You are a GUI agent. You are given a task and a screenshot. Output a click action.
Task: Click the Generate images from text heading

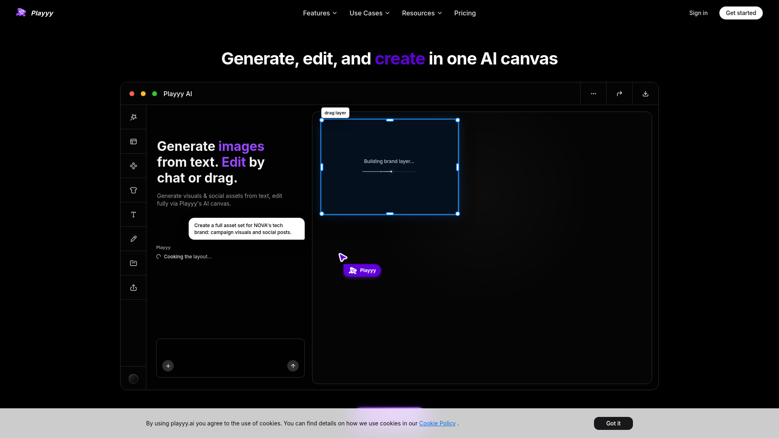(x=211, y=162)
